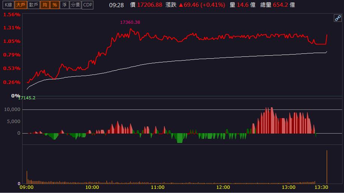Screen dimensions: 344x193
Task: Toggle the 均 average line button
Action: 45,5
